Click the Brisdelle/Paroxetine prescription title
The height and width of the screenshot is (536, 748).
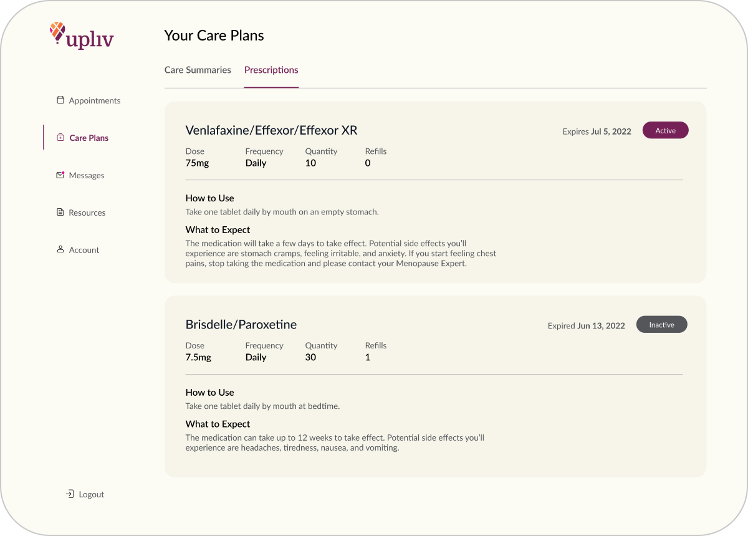241,325
